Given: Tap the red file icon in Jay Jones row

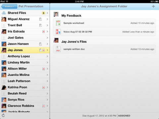Looking at the screenshot, I should point(44,50).
